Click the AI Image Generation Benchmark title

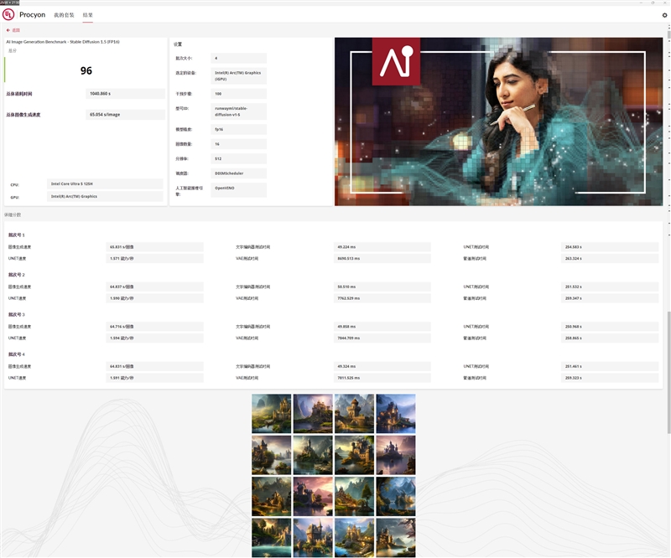(x=63, y=42)
